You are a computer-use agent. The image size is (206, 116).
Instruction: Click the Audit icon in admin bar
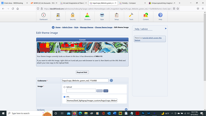(58, 16)
